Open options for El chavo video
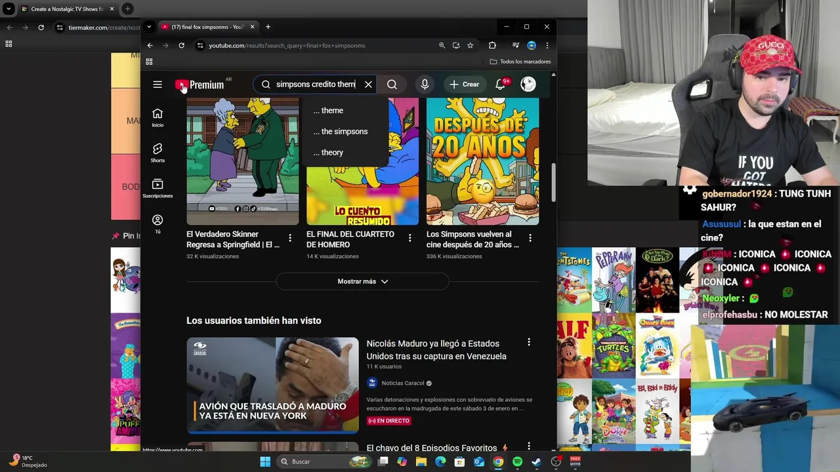The image size is (840, 472). [529, 447]
